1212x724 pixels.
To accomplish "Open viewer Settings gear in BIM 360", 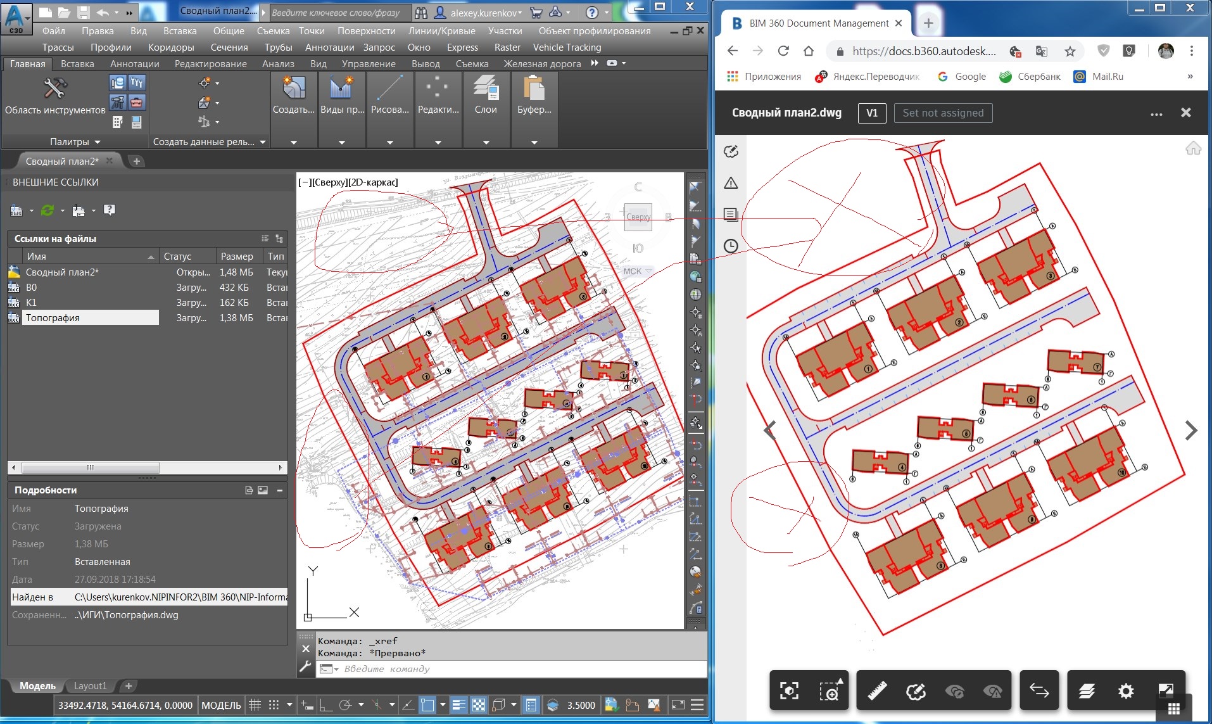I will pos(1127,690).
